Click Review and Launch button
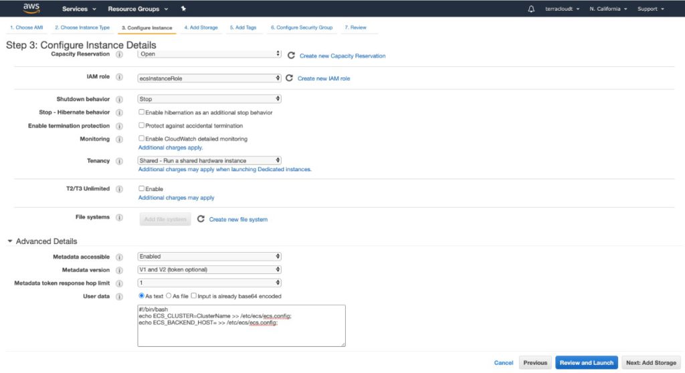 (586, 362)
